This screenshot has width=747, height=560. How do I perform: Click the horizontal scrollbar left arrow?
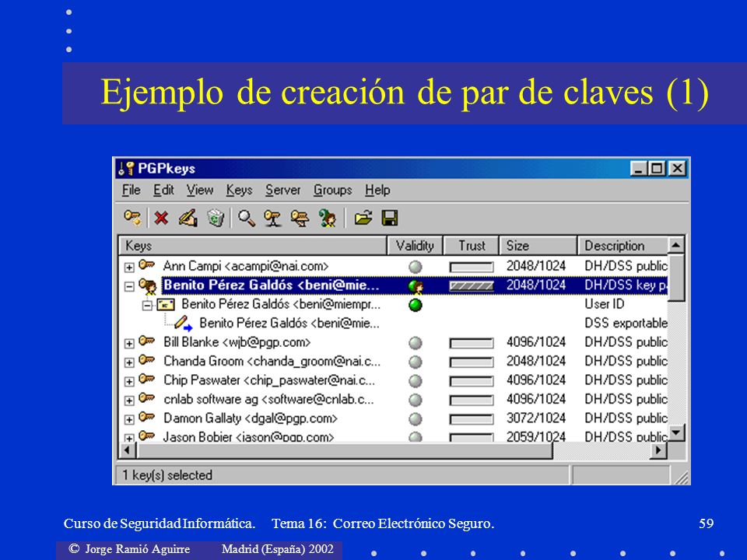point(127,450)
